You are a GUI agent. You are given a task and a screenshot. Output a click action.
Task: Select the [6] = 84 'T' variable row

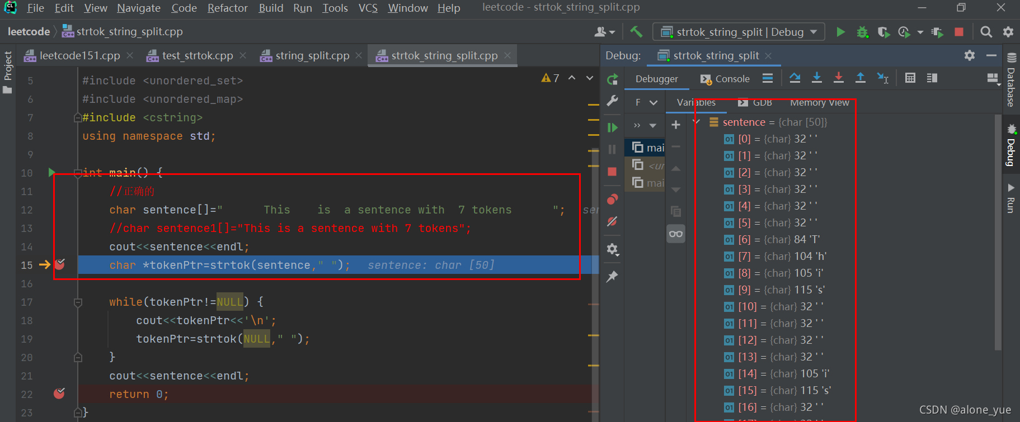click(x=772, y=239)
